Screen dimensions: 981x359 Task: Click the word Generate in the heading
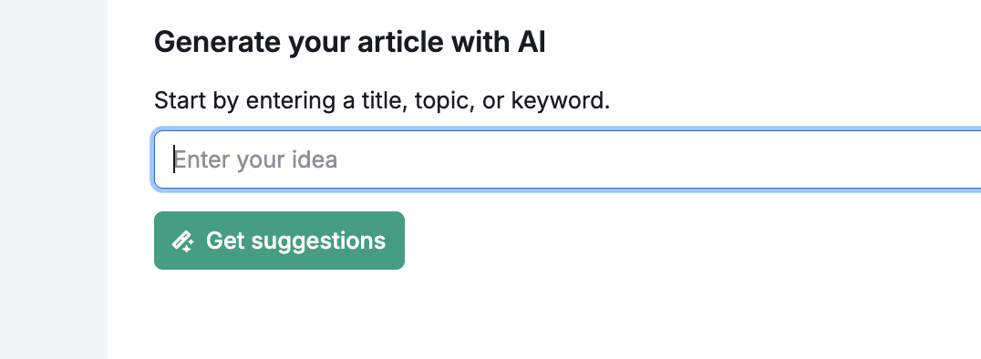217,43
